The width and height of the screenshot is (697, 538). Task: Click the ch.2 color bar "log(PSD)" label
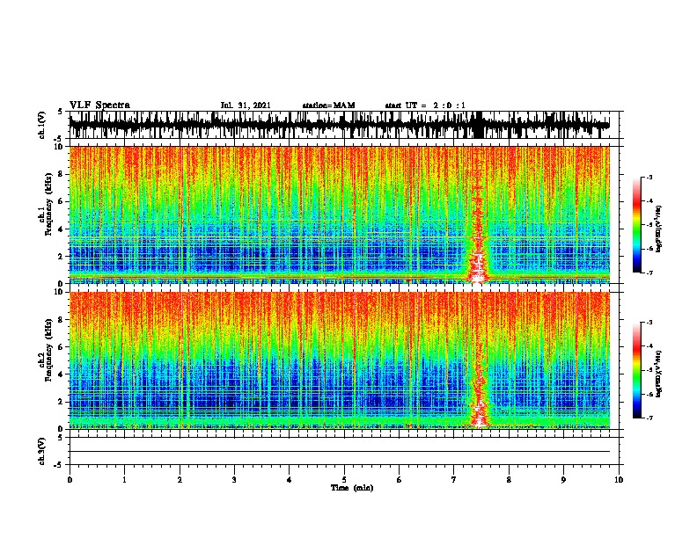[x=659, y=374]
